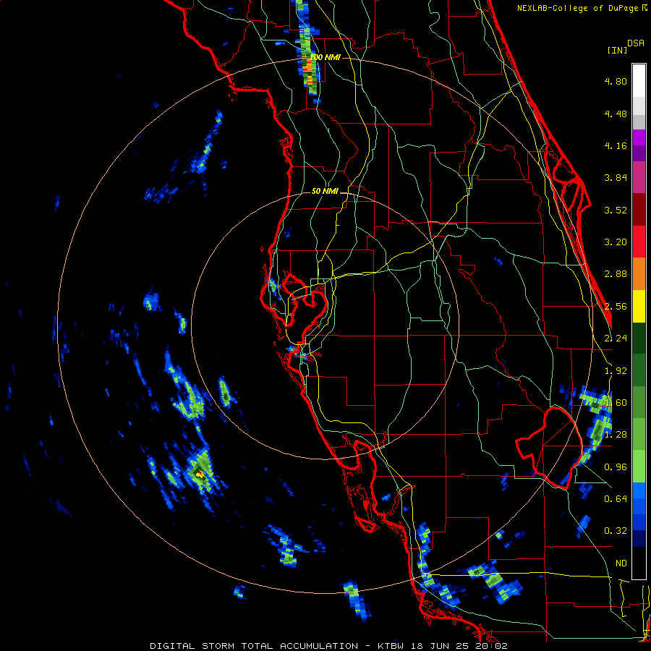Select the 4.48 legend value
This screenshot has height=651, width=651.
tap(616, 114)
